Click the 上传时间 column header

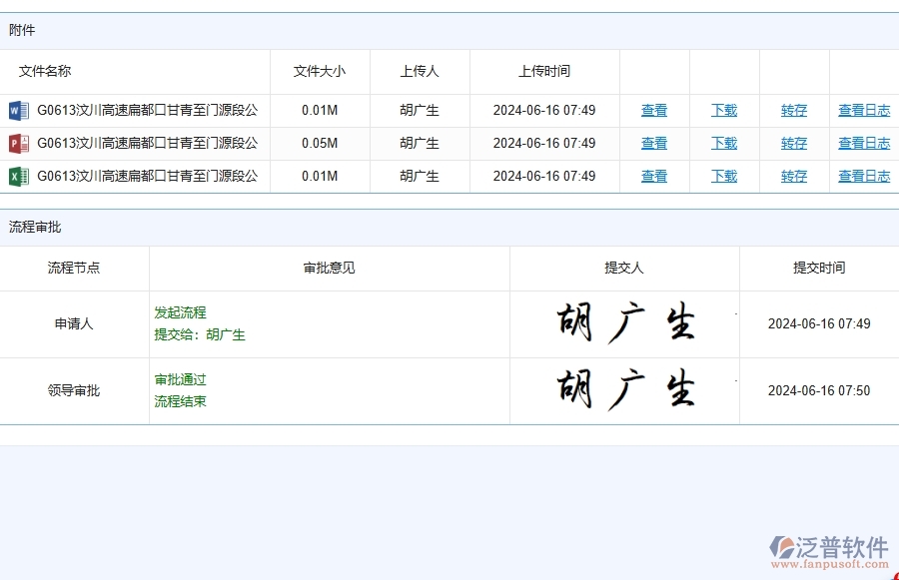544,71
